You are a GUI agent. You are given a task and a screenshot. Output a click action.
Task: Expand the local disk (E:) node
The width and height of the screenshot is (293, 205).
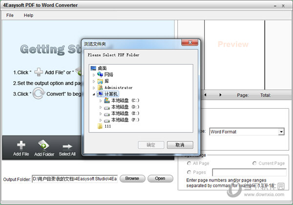(x=101, y=114)
